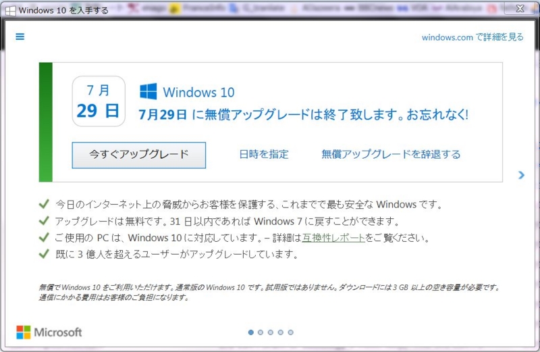Click the 7月29日 calendar date badge

click(x=99, y=101)
